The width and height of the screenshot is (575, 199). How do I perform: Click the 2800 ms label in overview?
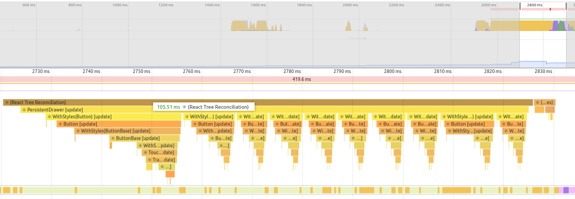coord(534,5)
